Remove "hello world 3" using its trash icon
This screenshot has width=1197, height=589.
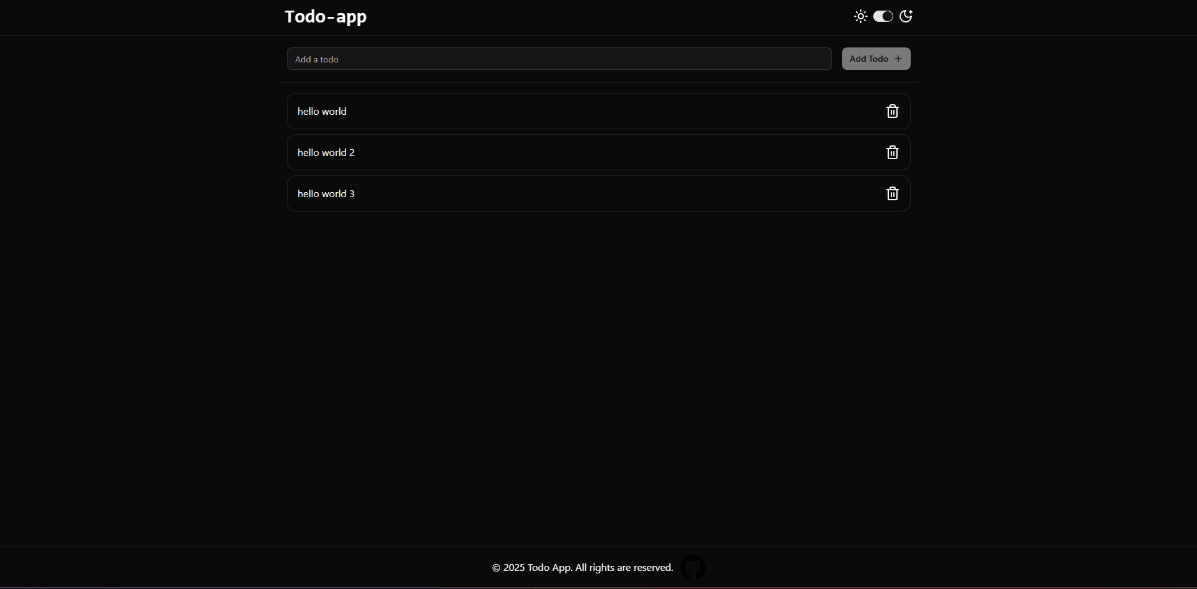(x=893, y=193)
